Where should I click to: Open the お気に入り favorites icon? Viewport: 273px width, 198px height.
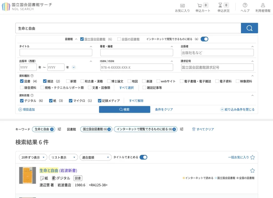[182, 5]
